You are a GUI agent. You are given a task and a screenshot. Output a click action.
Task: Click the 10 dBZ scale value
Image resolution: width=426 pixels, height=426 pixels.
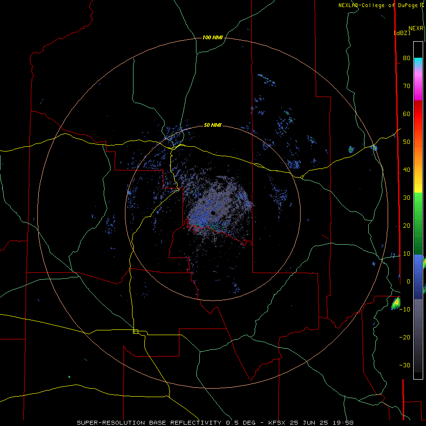(407, 254)
